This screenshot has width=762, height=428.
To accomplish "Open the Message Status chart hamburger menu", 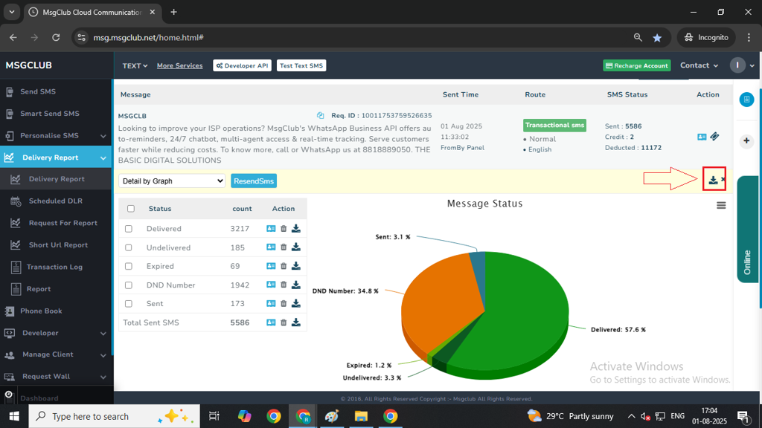I will click(721, 206).
